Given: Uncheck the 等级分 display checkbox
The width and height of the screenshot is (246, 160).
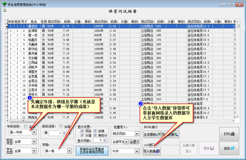Looking at the screenshot, I should click(x=95, y=136).
